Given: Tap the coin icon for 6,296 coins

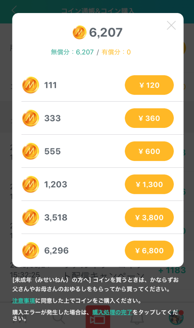Looking at the screenshot, I should (x=31, y=250).
